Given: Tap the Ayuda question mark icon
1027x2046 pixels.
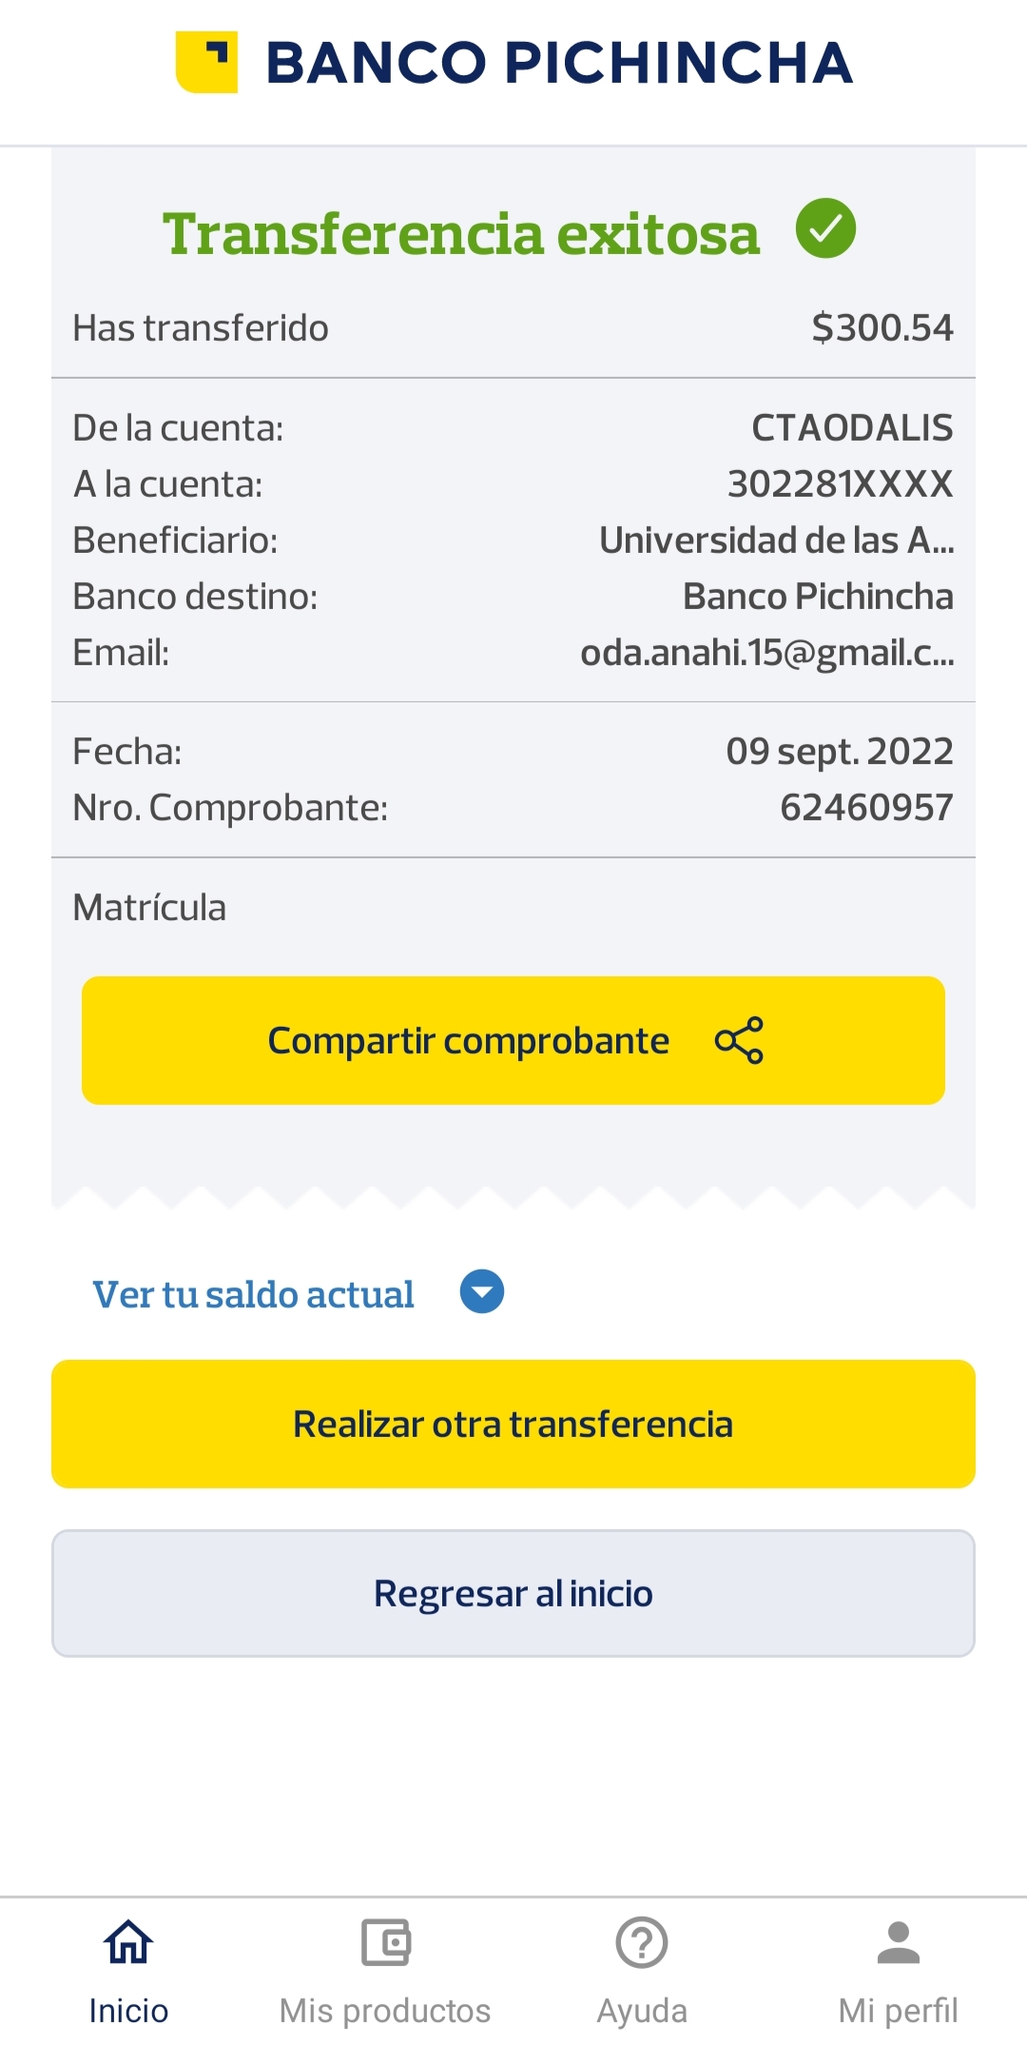Looking at the screenshot, I should coord(642,1942).
